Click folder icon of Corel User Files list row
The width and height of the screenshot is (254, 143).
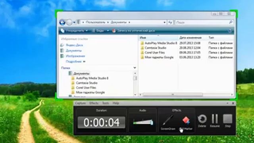point(142,52)
